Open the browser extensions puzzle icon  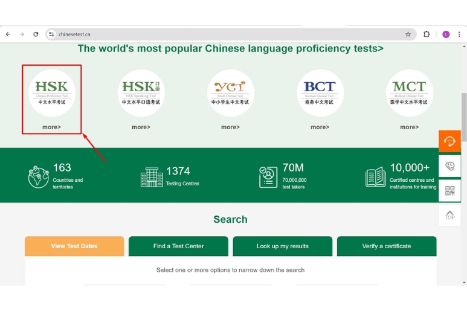[427, 34]
